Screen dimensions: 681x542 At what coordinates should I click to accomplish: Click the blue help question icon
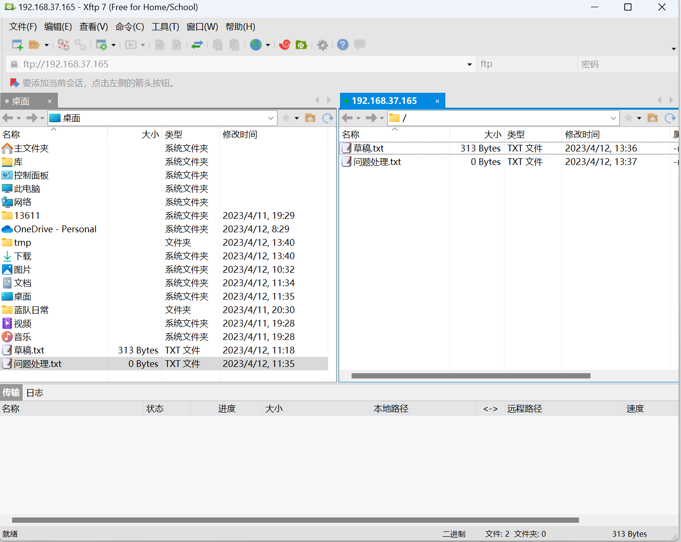(342, 45)
